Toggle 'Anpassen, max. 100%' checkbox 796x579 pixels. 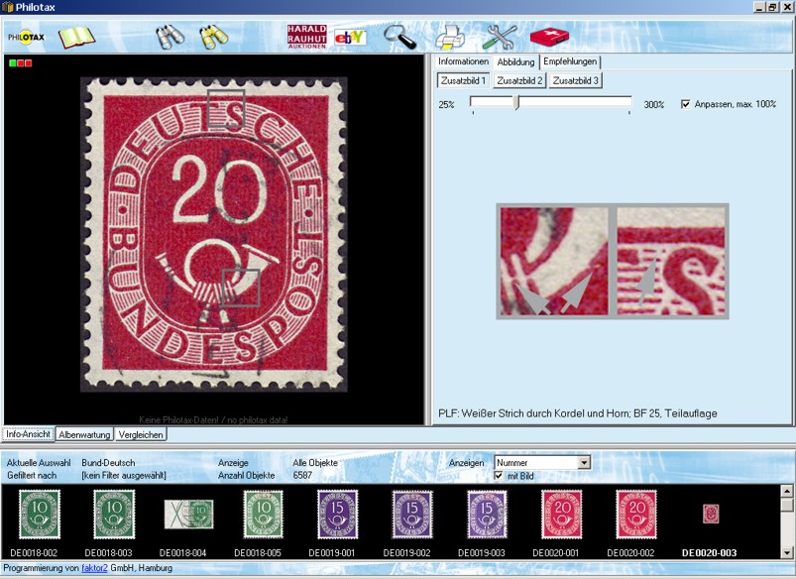click(686, 104)
